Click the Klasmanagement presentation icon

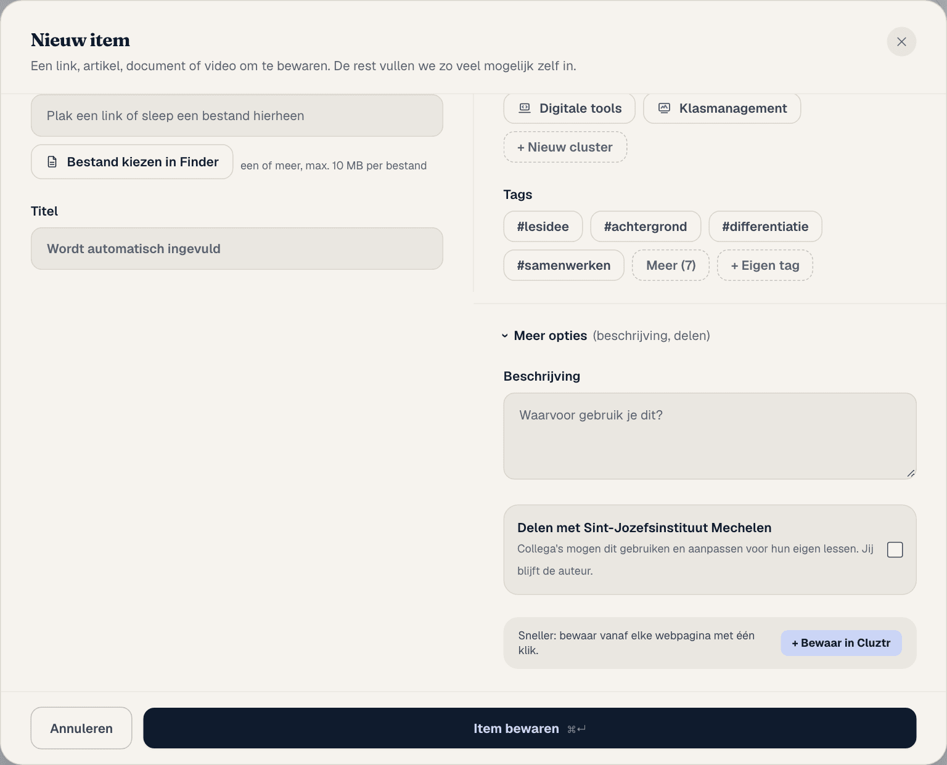coord(664,108)
